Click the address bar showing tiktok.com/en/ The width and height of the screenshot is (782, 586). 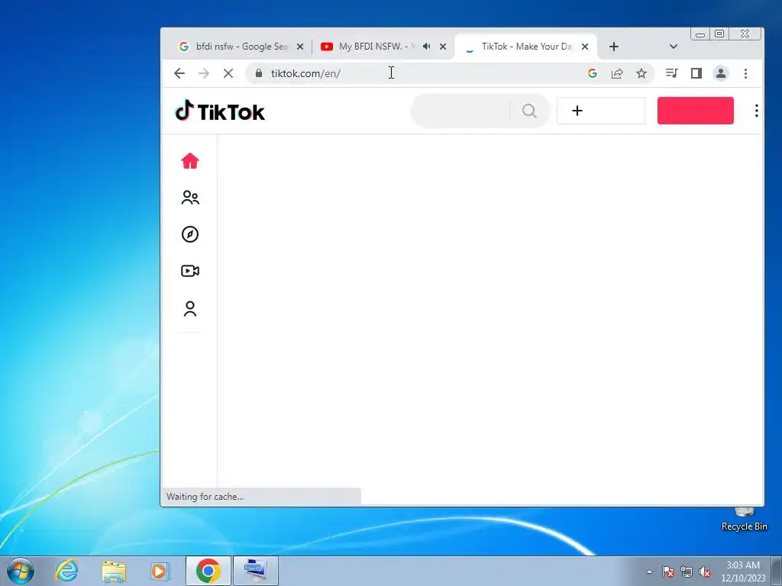[x=419, y=73]
